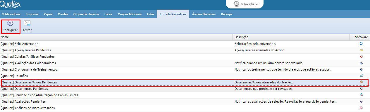Click software icon in Feliz Aniversário row
The width and height of the screenshot is (370, 112).
click(362, 44)
